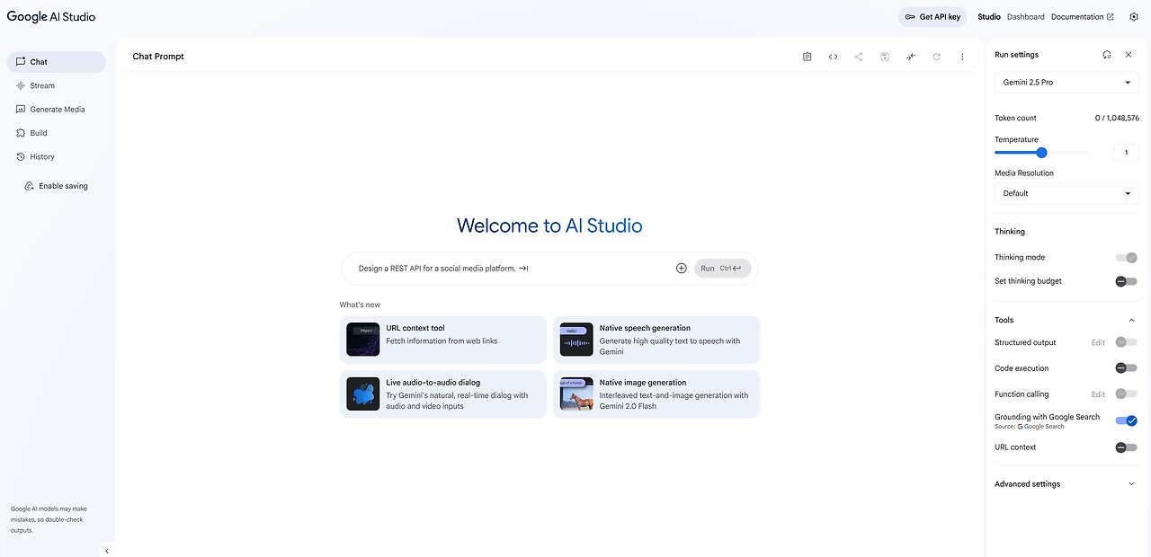The width and height of the screenshot is (1151, 557).
Task: Click the Google AI Studio logo
Action: point(51,17)
